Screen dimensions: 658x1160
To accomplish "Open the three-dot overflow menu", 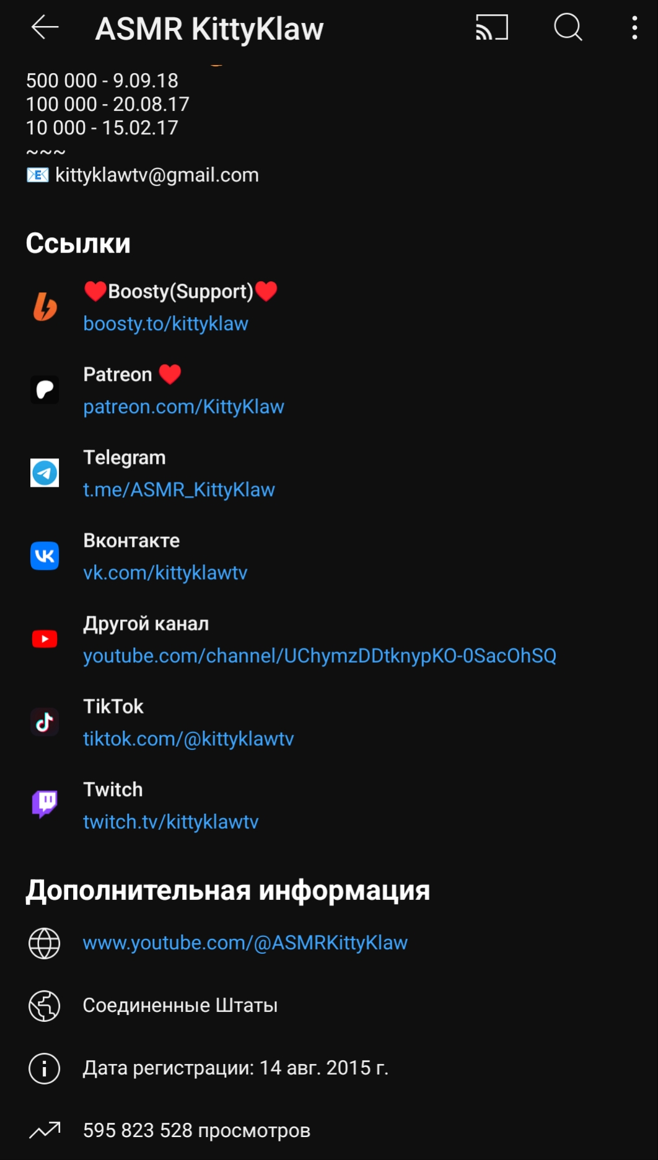I will (634, 28).
